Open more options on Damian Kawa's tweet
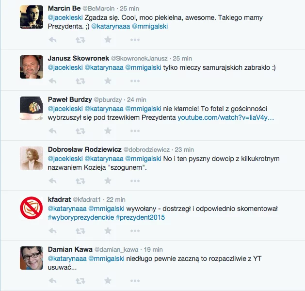305x291 pixels. pos(135,281)
